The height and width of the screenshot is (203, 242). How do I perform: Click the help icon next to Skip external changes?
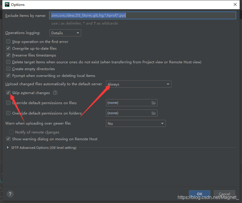[x=55, y=93]
